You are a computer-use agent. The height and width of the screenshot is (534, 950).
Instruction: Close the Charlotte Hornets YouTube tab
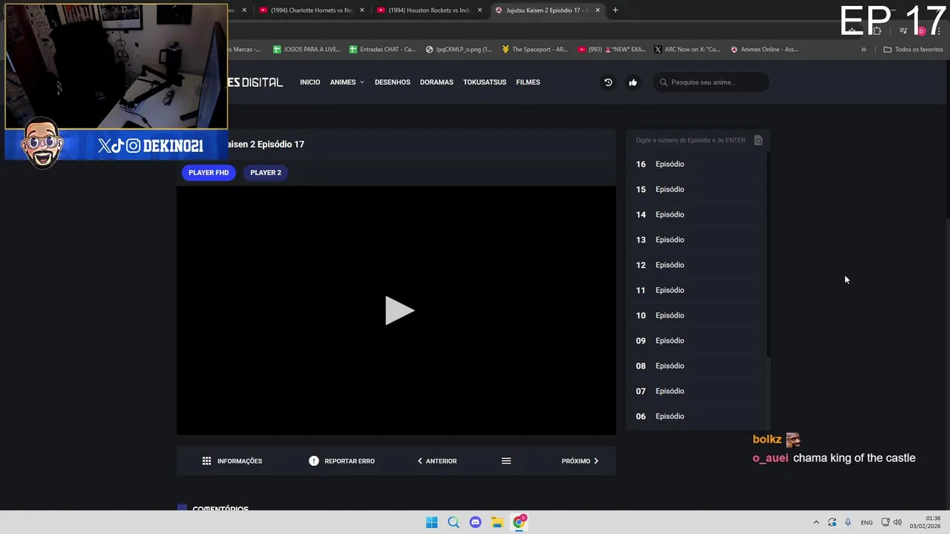tap(362, 10)
